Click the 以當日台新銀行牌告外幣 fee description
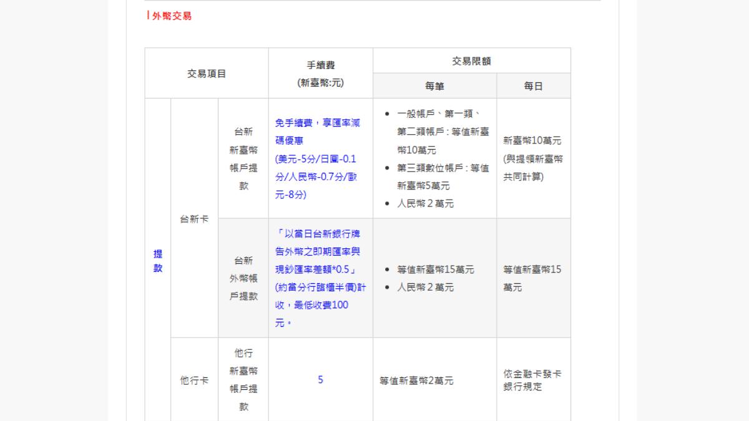This screenshot has width=749, height=421. (x=320, y=278)
